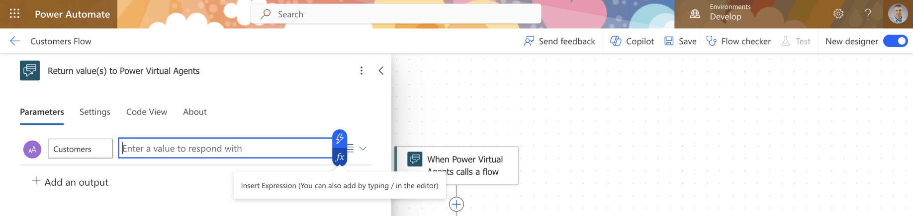
Task: Select the Parameters tab
Action: (x=42, y=112)
